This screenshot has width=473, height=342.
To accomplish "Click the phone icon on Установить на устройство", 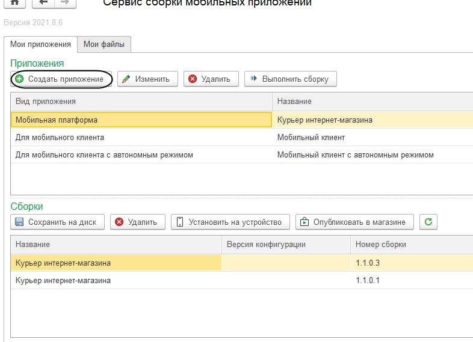I will click(180, 222).
